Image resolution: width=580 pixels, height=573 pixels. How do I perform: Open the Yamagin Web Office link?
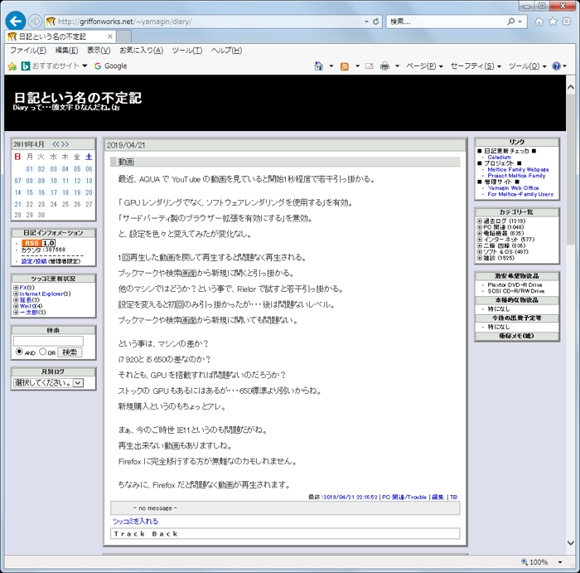click(513, 188)
